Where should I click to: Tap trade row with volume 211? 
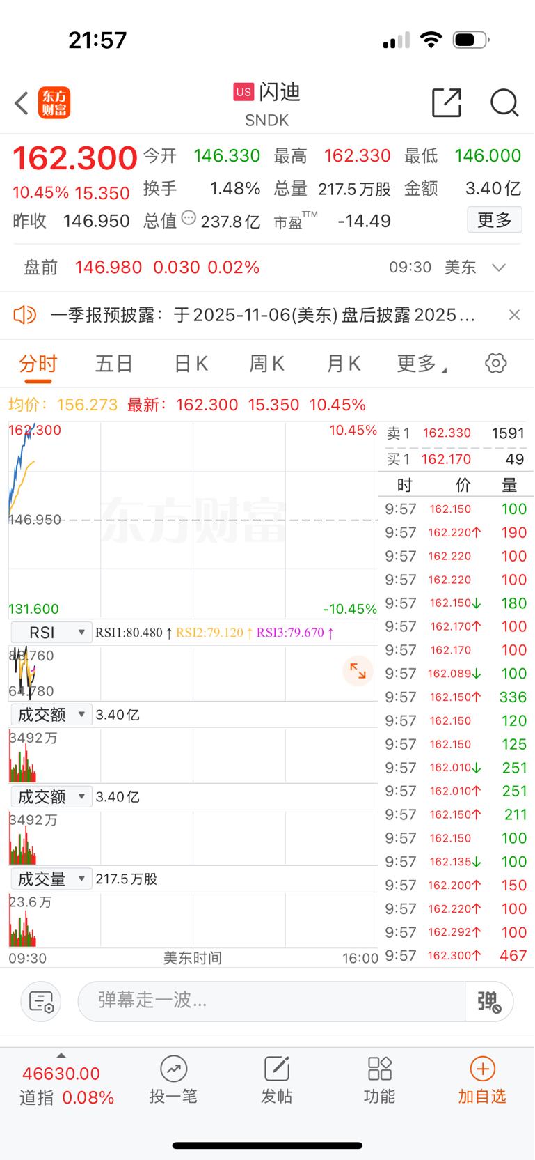pos(456,814)
